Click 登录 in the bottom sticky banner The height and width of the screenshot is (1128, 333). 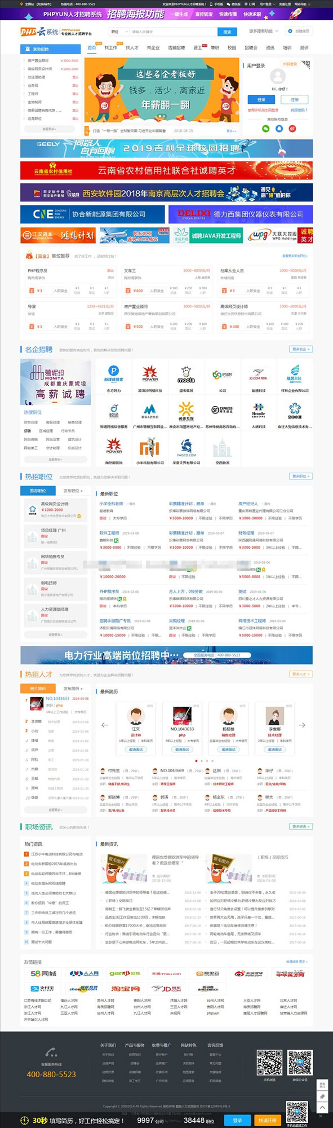(238, 1120)
